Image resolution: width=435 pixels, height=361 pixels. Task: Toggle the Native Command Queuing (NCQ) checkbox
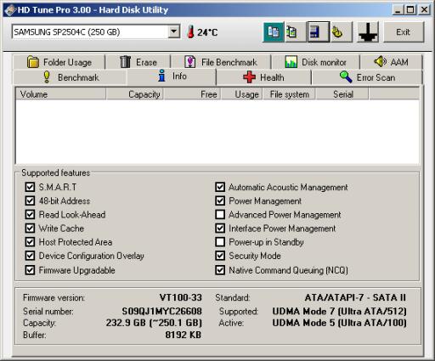[x=220, y=270]
